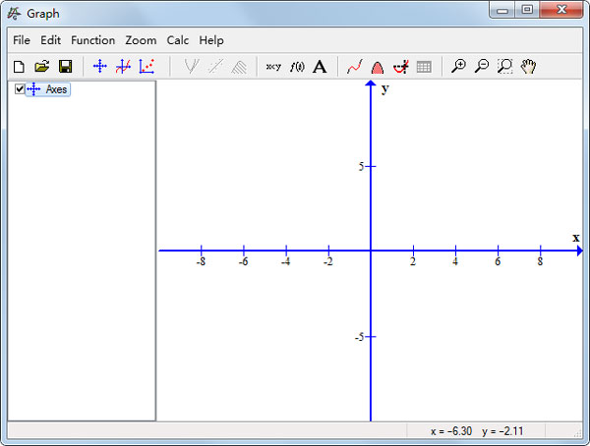
Task: Open evaluate function tool
Action: 354,67
